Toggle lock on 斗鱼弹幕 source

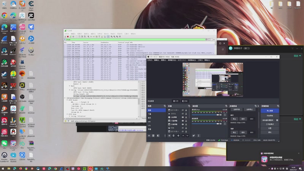pyautogui.click(x=186, y=121)
